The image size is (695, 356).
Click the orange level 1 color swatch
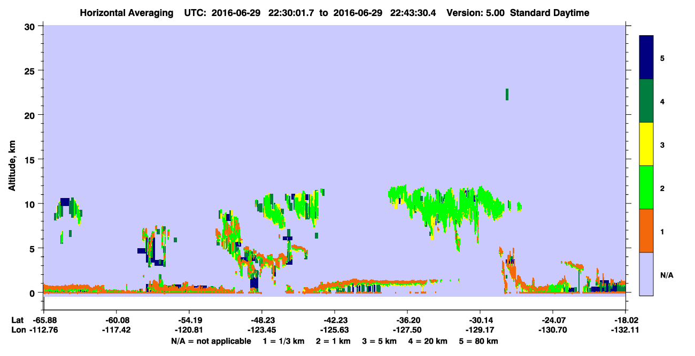click(646, 231)
